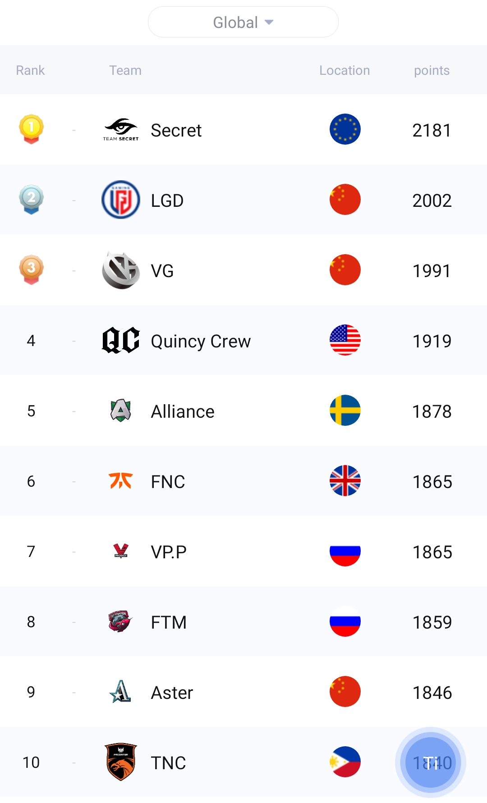487x803 pixels.
Task: Sort by the points column header
Action: click(432, 70)
